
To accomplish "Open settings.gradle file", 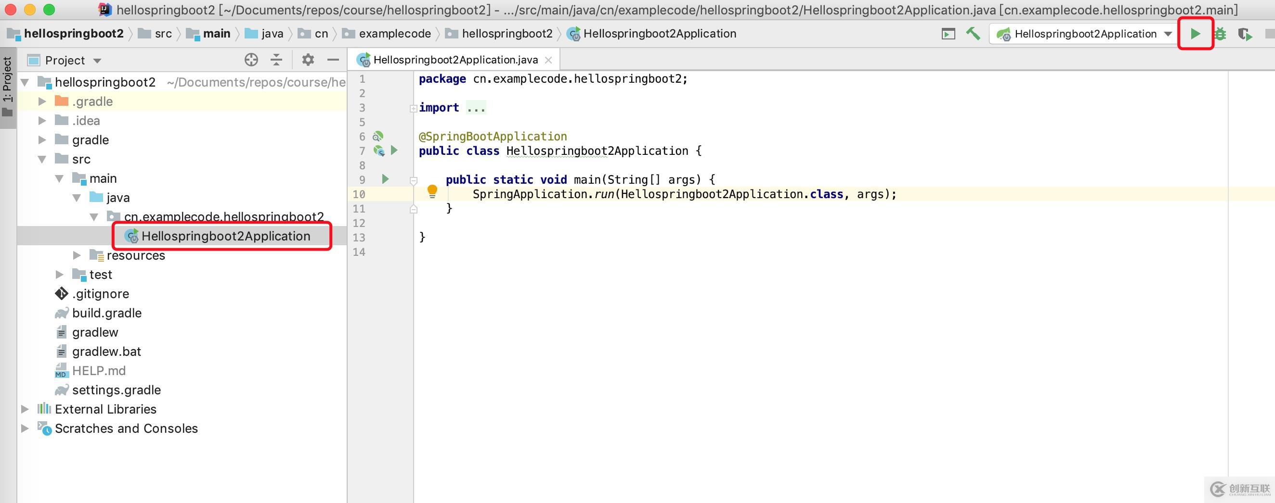I will (108, 390).
